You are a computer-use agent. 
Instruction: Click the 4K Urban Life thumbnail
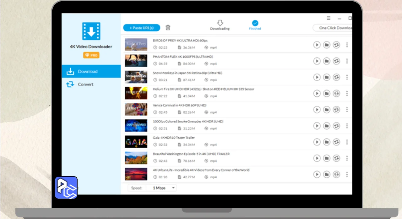[x=136, y=174]
